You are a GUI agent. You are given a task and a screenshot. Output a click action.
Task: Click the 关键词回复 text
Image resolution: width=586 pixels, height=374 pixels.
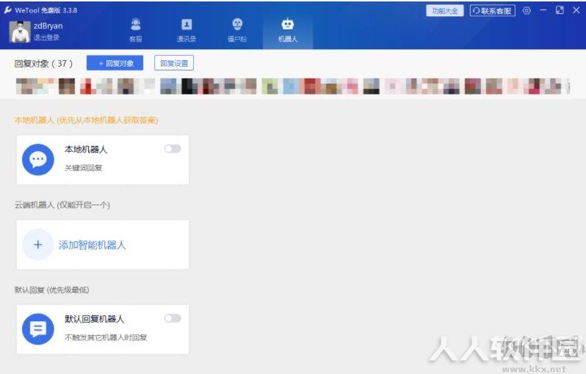tap(83, 168)
